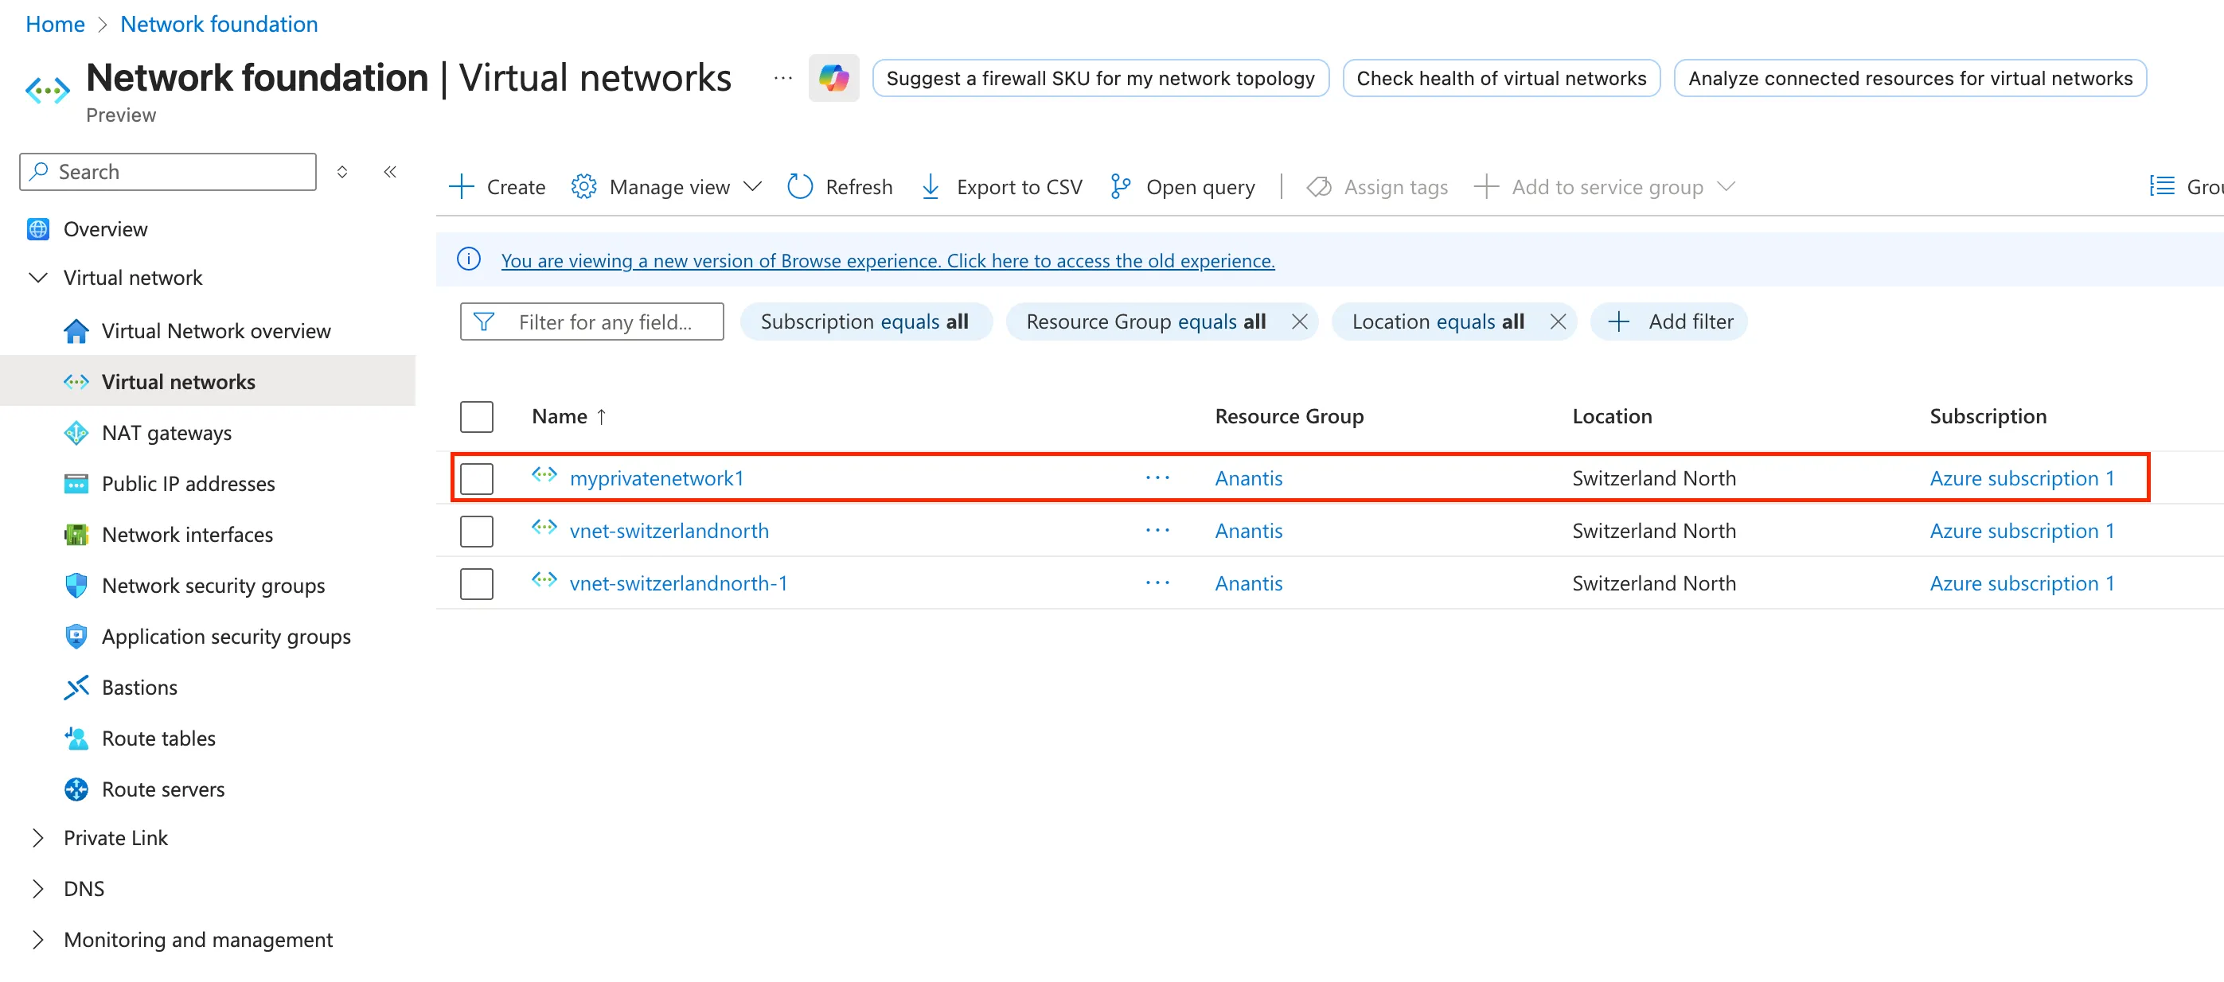Select the header checkbox to select all networks
This screenshot has height=982, width=2224.
tap(477, 416)
